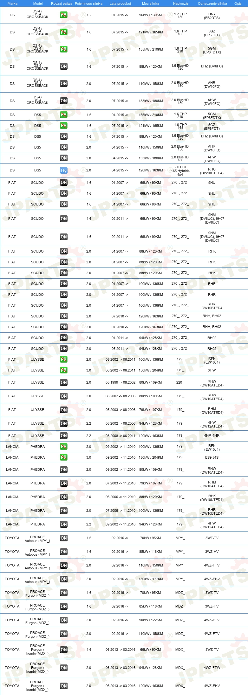Click the Hy hybrid icon in DS5 row
The height and width of the screenshot is (695, 248).
pyautogui.click(x=64, y=170)
